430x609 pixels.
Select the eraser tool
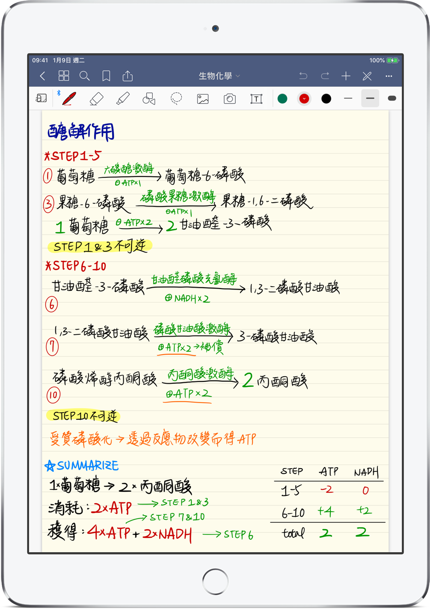pos(96,98)
